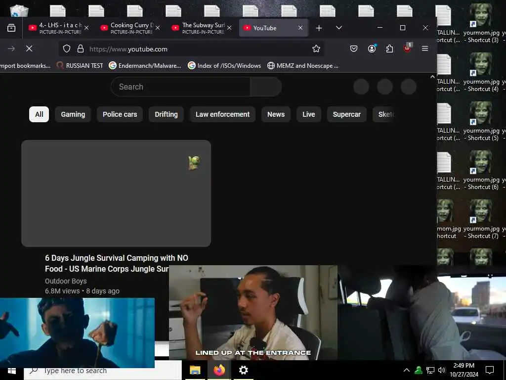Open the Outdoor Boys channel link
Viewport: 506px width, 380px height.
click(66, 281)
